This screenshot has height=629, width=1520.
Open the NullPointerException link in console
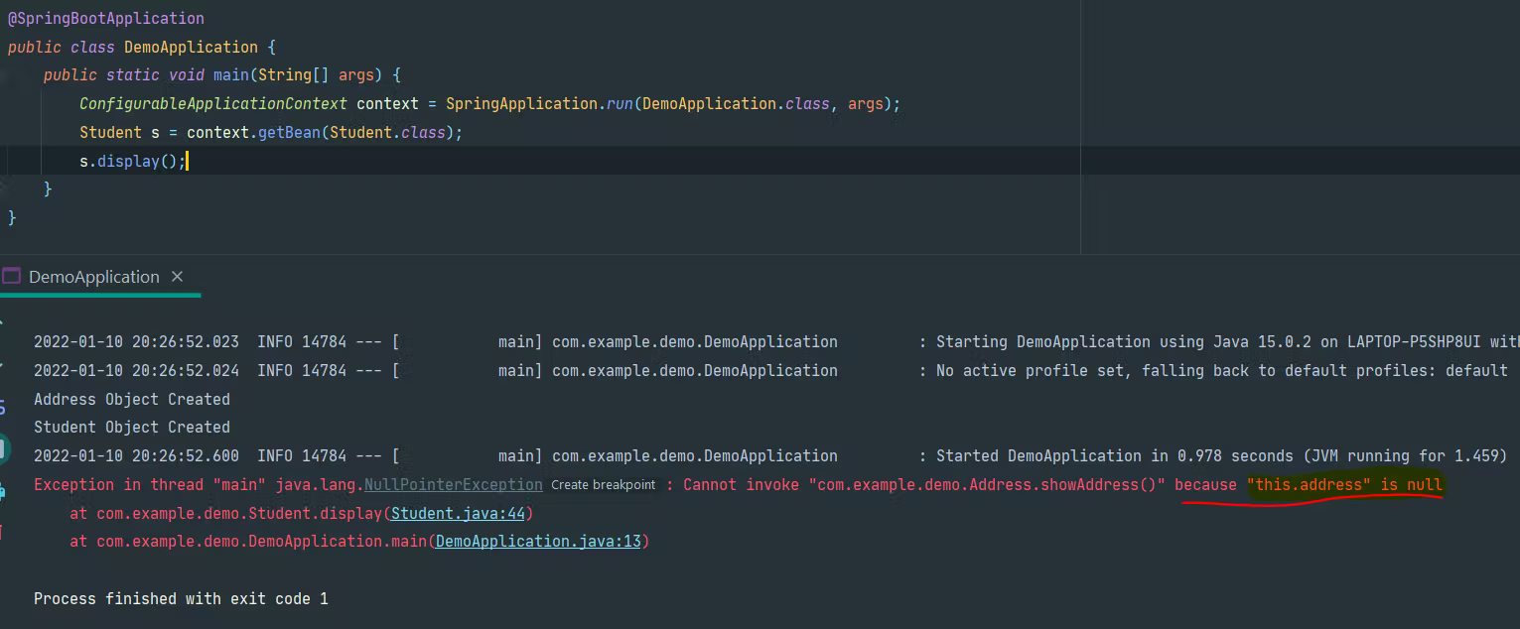pos(453,485)
